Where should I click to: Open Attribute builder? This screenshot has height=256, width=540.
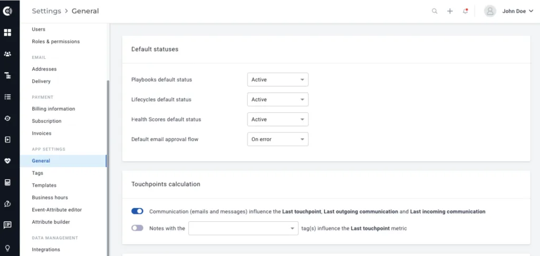point(51,222)
